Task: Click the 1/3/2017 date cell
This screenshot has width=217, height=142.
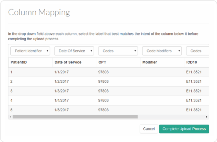Action: coord(62,91)
